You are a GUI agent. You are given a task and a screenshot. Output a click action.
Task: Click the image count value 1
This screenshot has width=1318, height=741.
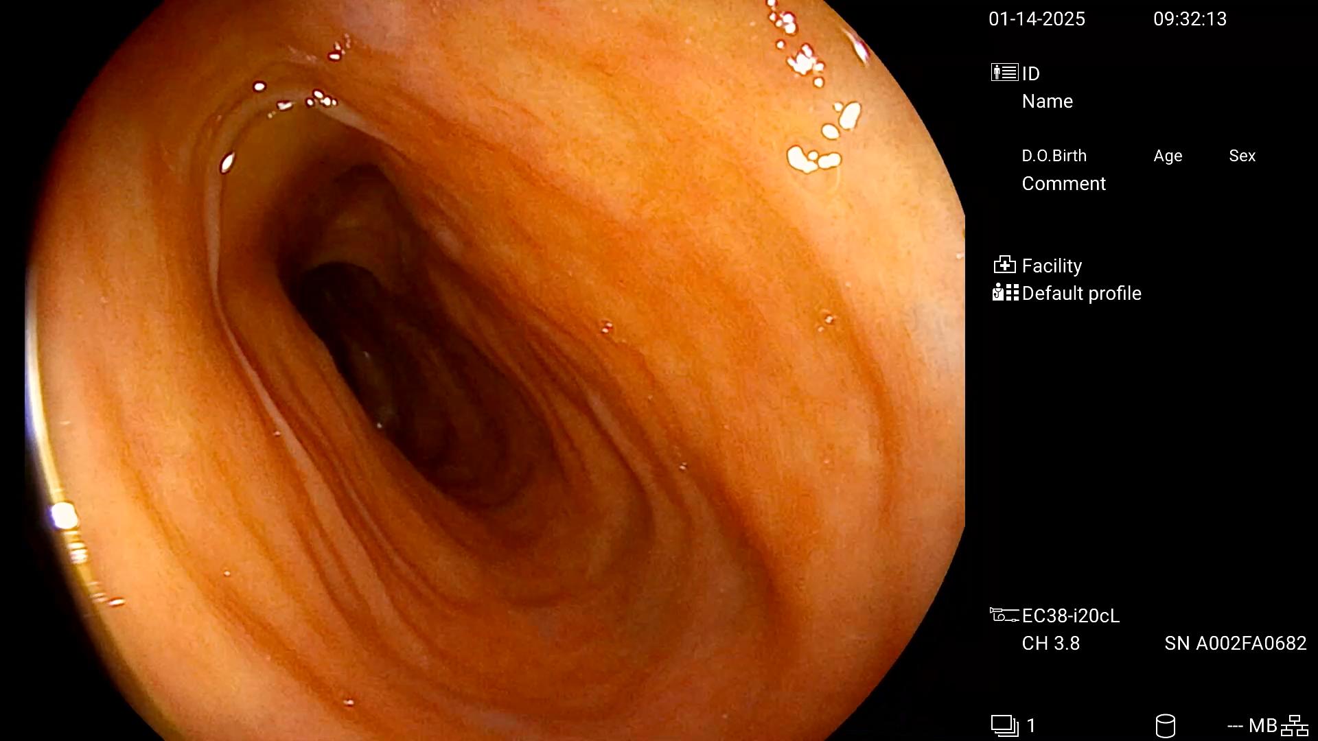coord(1031,726)
